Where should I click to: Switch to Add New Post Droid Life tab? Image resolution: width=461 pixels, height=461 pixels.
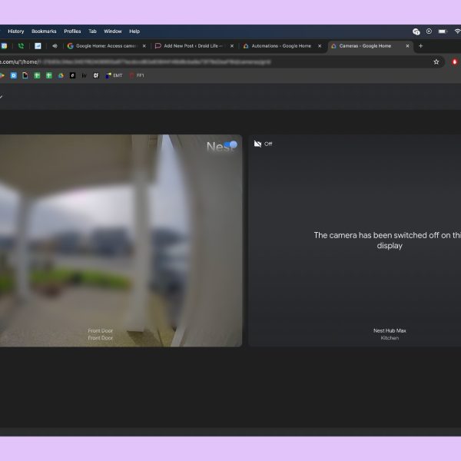(191, 46)
